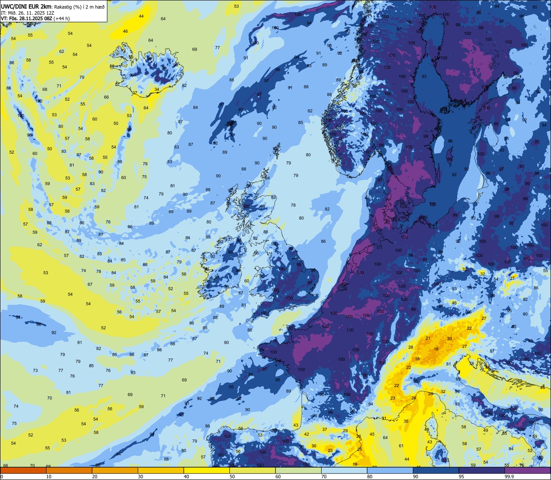Click the 20–30 amber legend swatch
Image resolution: width=551 pixels, height=480 pixels.
click(x=115, y=470)
